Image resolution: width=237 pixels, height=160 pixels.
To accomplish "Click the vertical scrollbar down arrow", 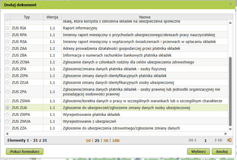I will tap(230, 129).
